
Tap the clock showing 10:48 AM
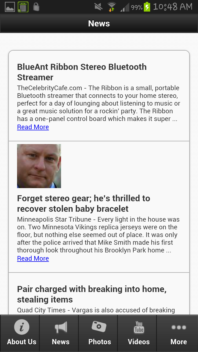click(x=173, y=7)
